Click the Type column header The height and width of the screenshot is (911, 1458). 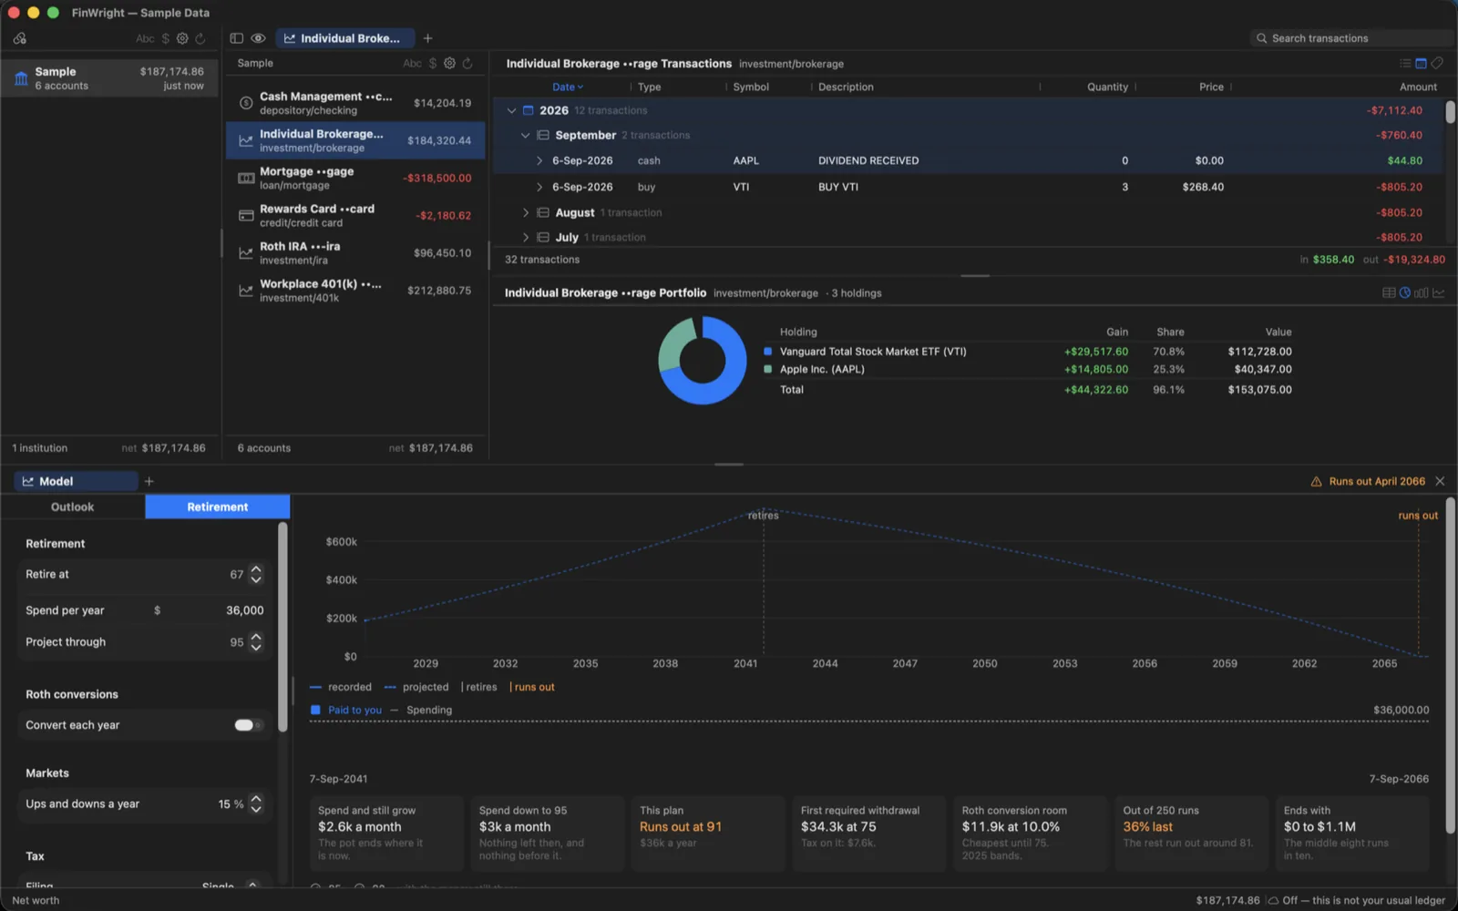pyautogui.click(x=650, y=87)
